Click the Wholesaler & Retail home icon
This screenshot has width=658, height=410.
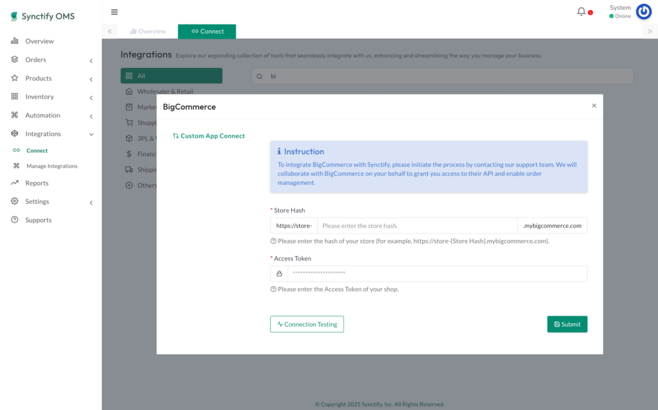tap(129, 91)
